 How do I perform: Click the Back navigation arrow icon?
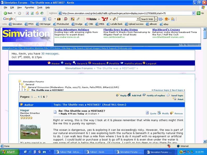(5, 13)
